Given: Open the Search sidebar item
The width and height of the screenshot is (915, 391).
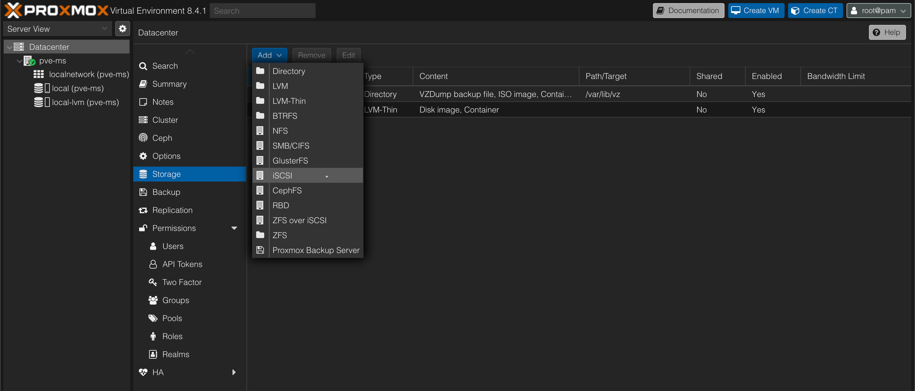Looking at the screenshot, I should 189,66.
